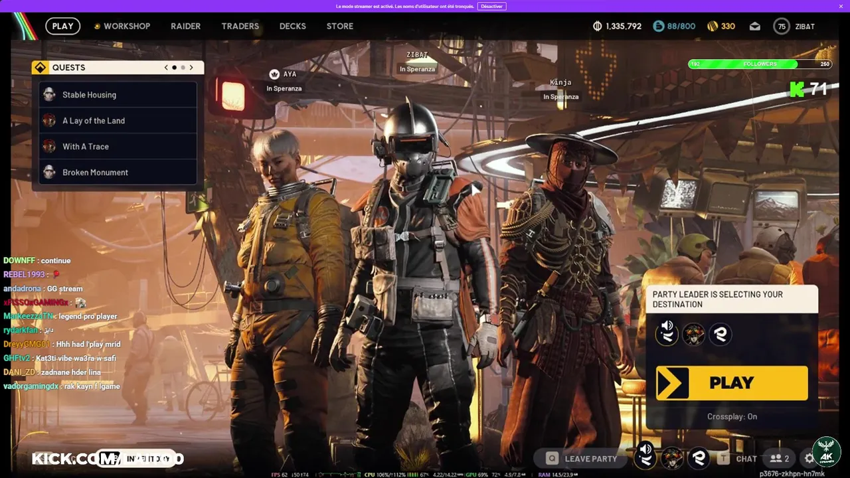The height and width of the screenshot is (478, 850).
Task: Click the party leader crown icon beside AYA
Action: pyautogui.click(x=274, y=74)
